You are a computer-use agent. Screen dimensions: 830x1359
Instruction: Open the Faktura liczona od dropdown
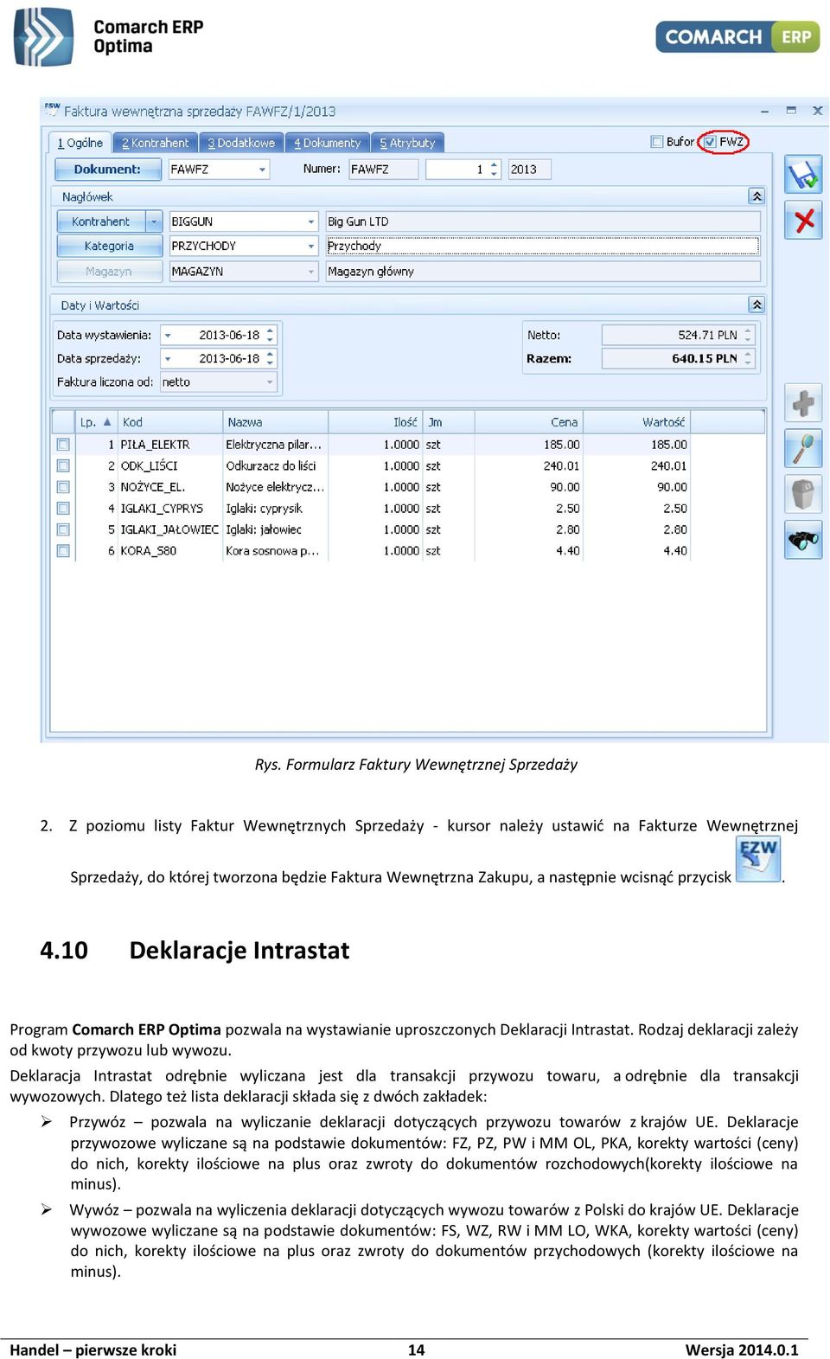270,382
